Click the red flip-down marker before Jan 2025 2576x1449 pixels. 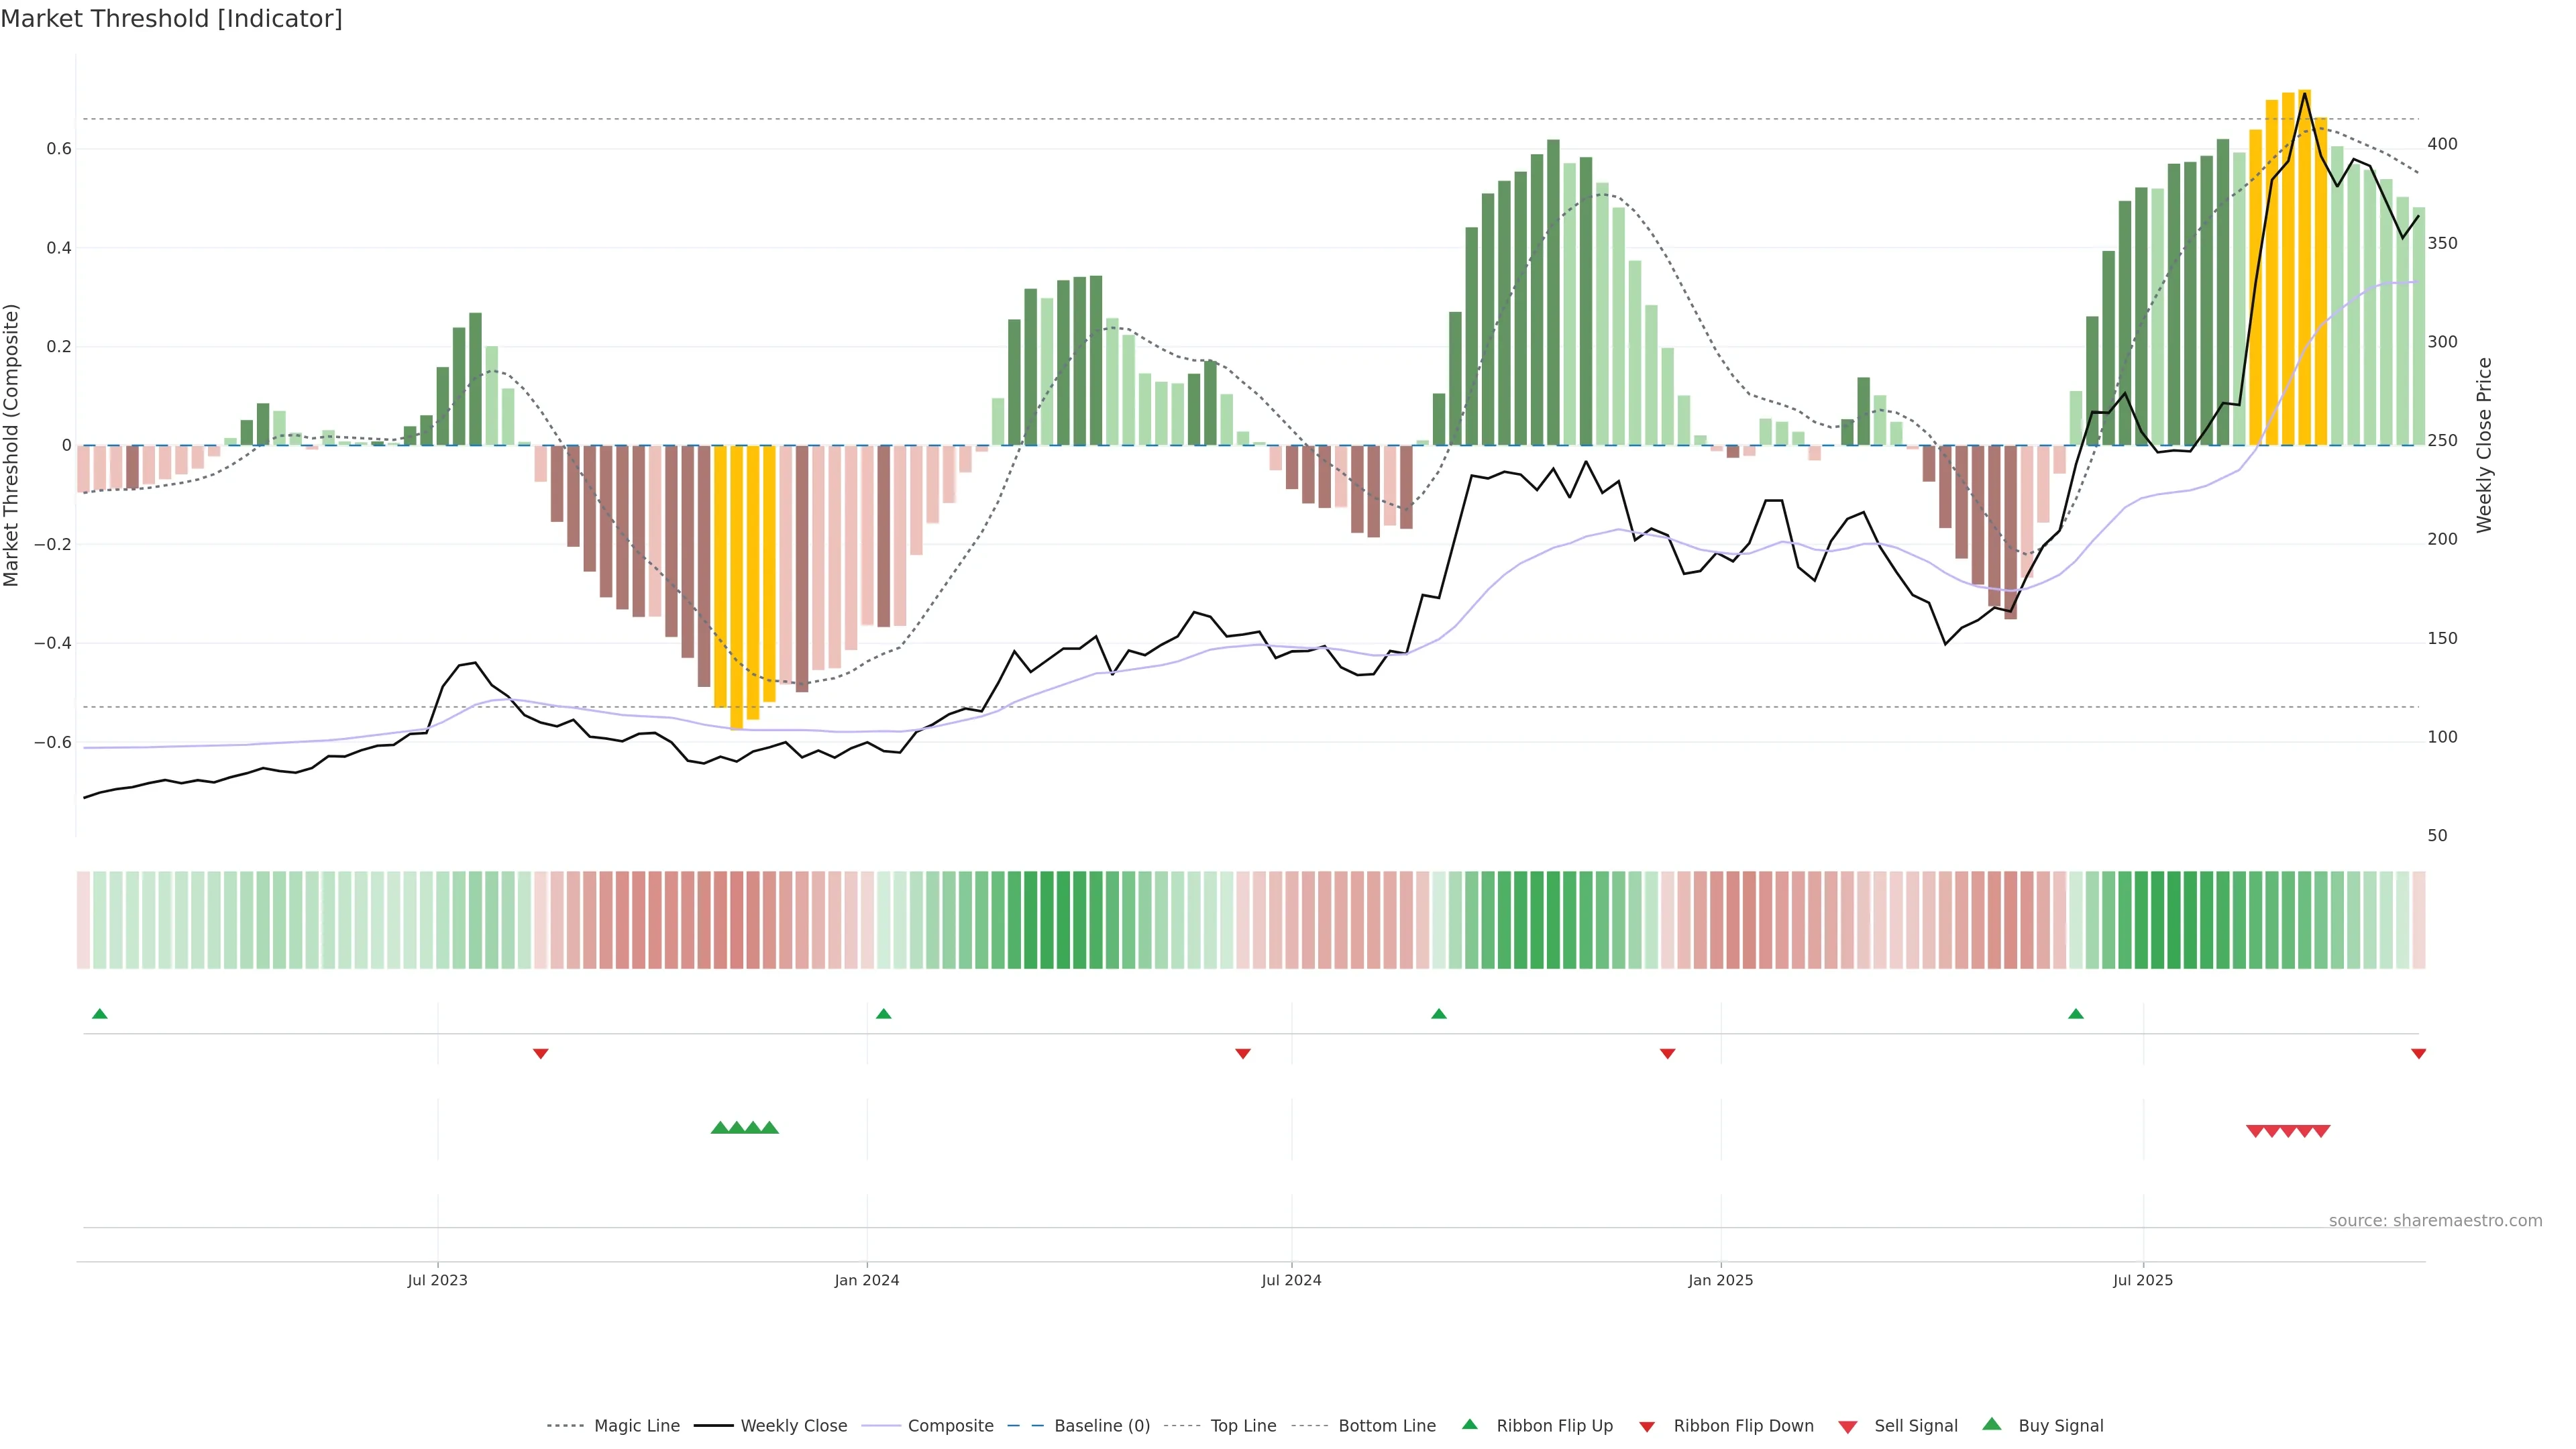click(x=1667, y=1053)
